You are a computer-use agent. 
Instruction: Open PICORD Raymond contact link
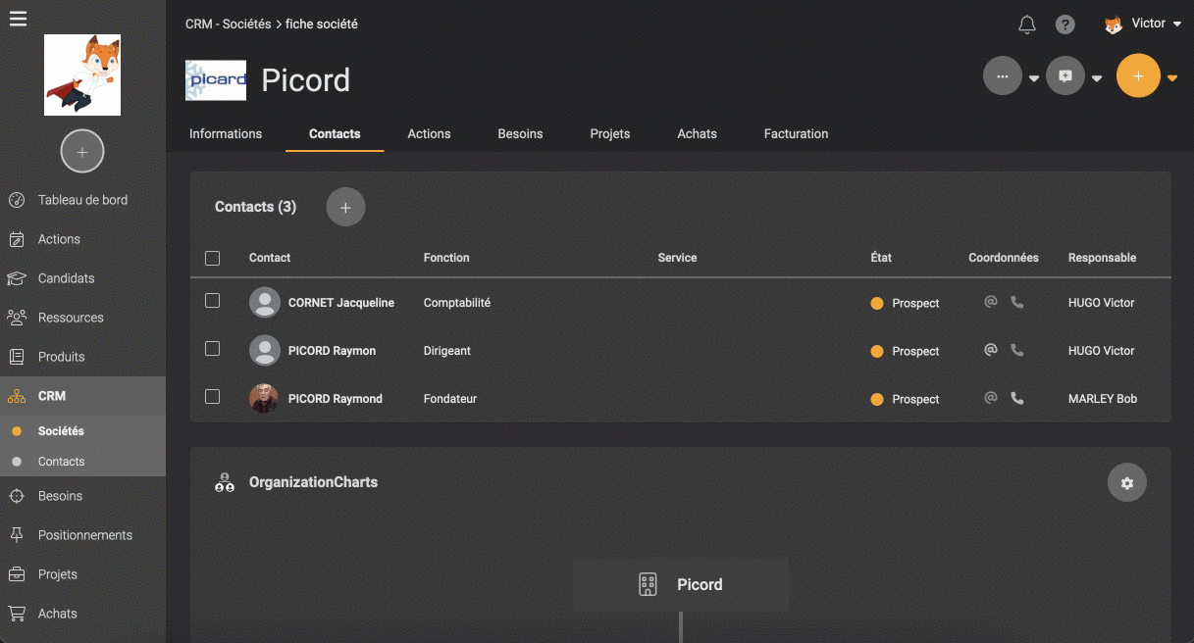pyautogui.click(x=336, y=399)
